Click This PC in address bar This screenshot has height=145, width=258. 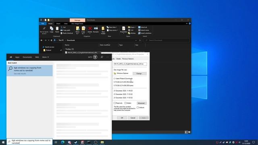[x=61, y=40]
